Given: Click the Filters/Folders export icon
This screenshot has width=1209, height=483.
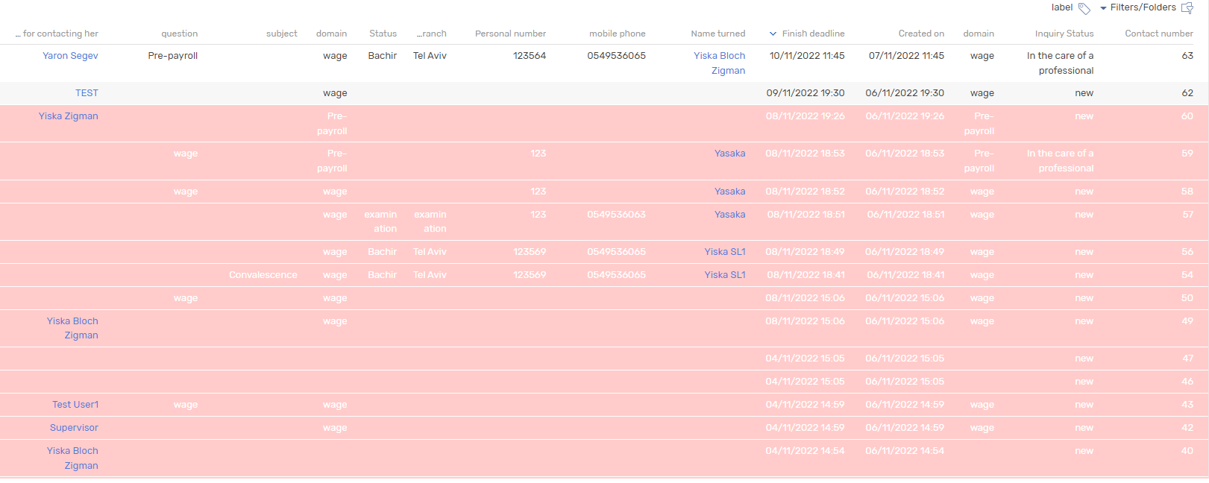Looking at the screenshot, I should (x=1187, y=8).
